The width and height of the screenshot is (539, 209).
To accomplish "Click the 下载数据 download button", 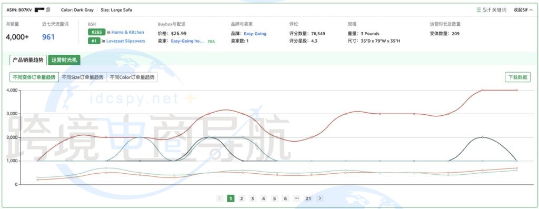I will pos(518,77).
